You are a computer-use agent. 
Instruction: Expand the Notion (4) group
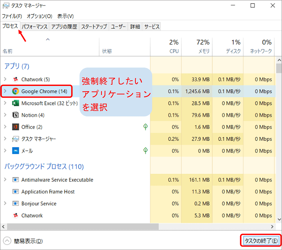pyautogui.click(x=5, y=115)
